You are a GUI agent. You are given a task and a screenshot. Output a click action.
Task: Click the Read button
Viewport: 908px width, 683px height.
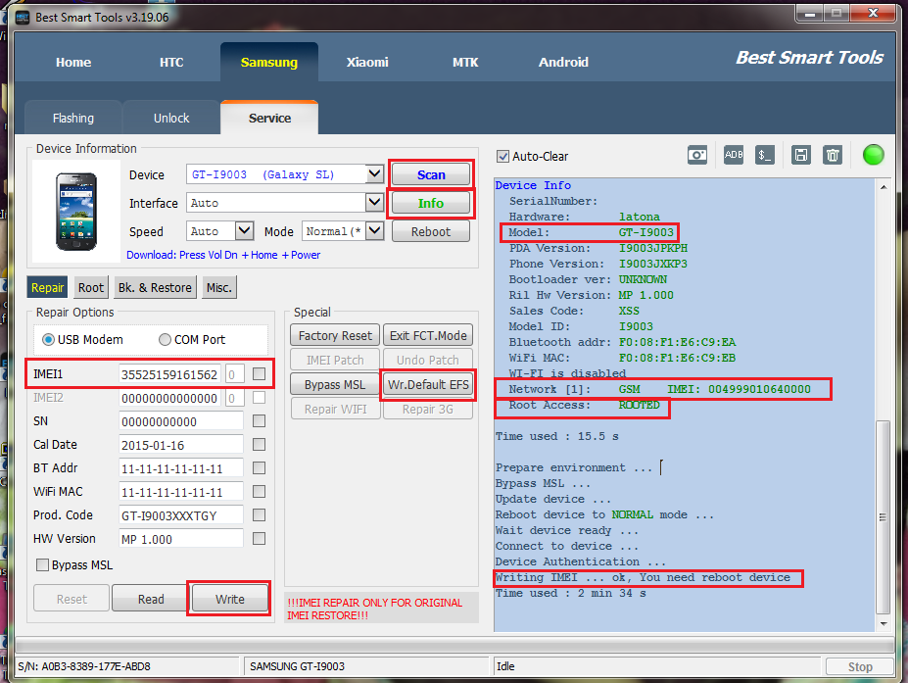(151, 599)
